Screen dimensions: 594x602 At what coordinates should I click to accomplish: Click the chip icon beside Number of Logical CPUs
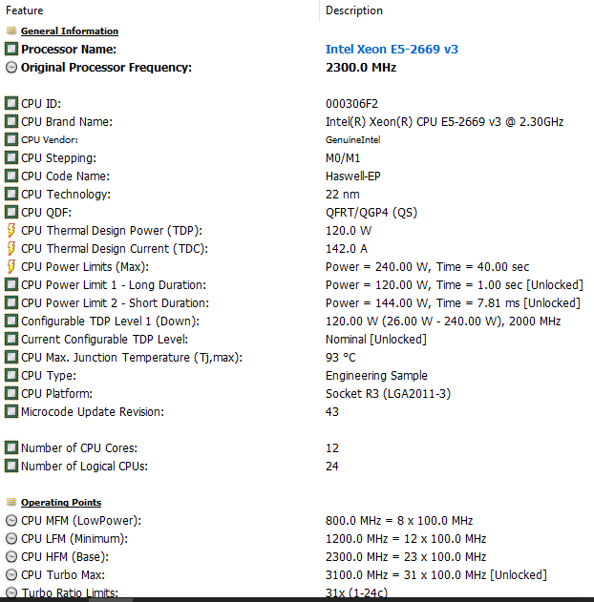tap(11, 466)
